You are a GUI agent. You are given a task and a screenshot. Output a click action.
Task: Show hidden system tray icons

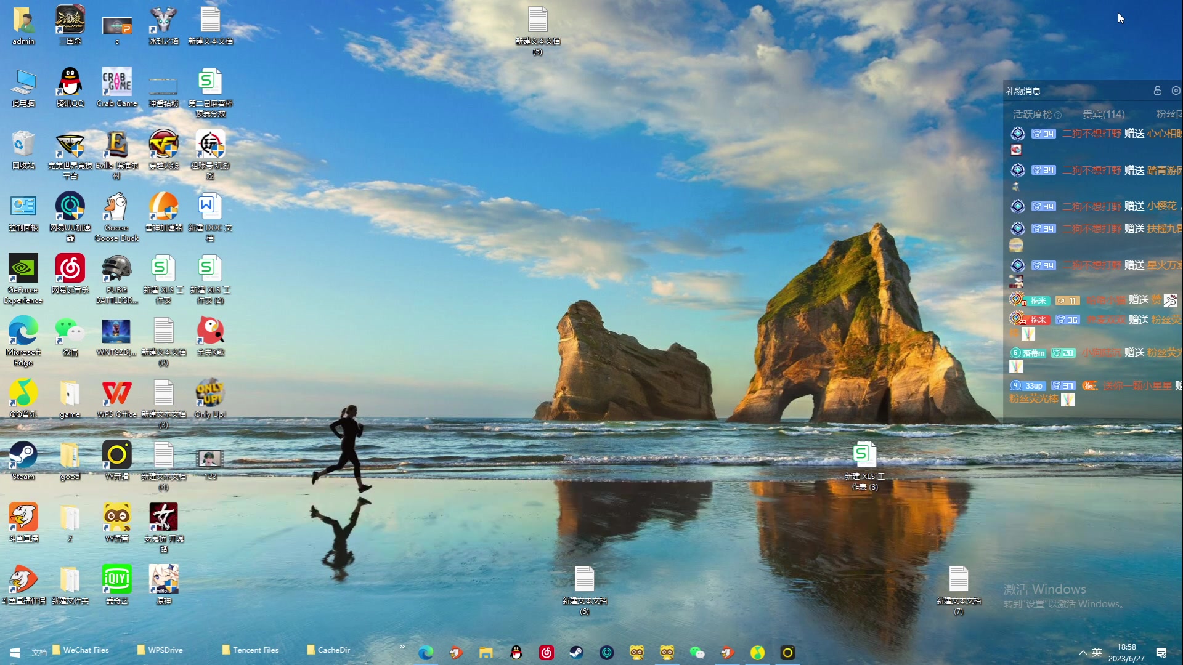pos(1083,652)
